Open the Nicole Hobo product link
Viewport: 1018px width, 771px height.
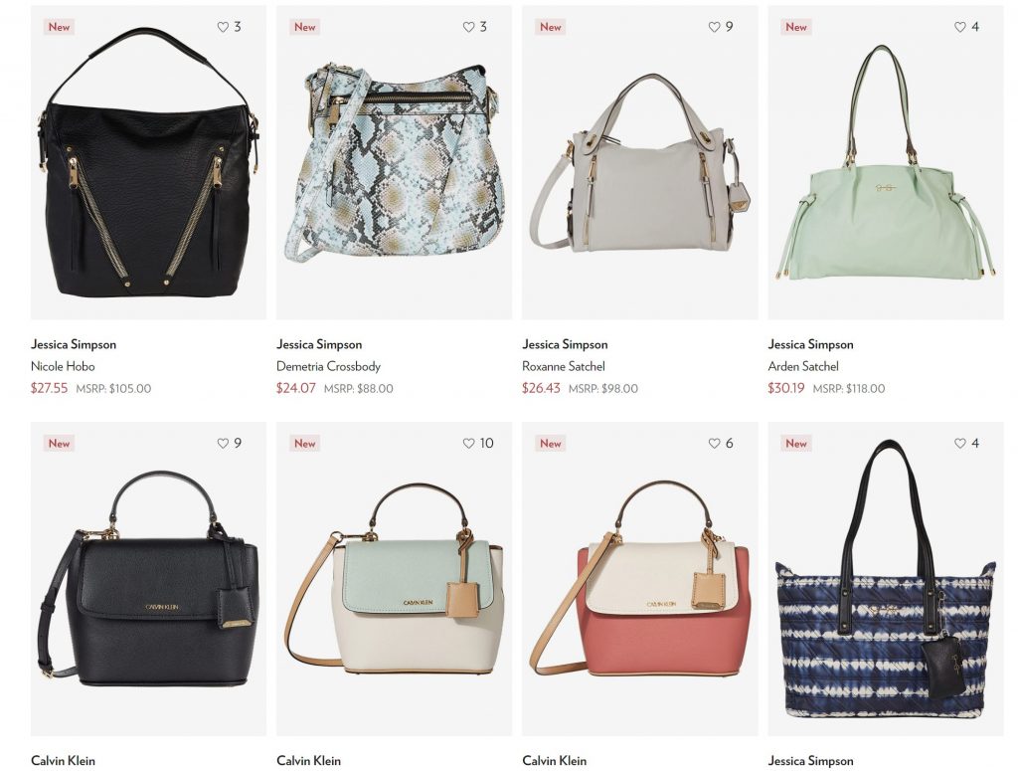[x=63, y=366]
